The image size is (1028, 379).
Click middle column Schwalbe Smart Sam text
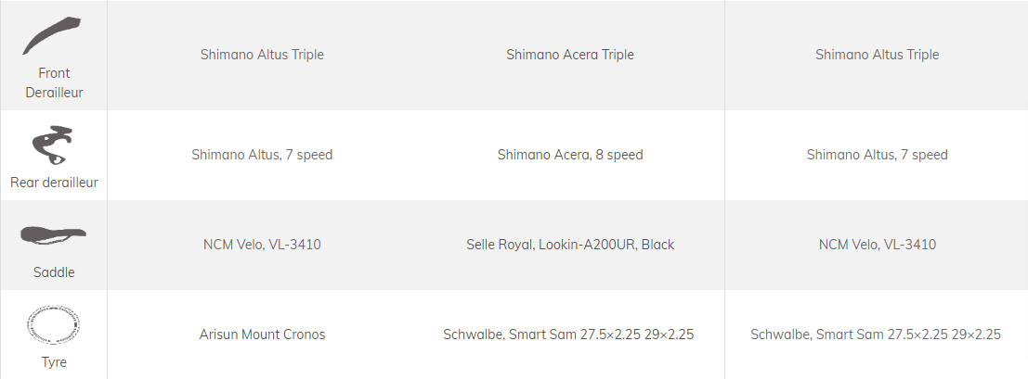point(568,335)
